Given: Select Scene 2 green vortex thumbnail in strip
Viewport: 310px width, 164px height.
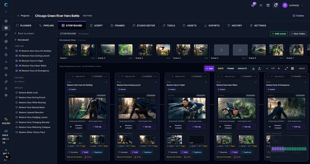Looking at the screenshot, I should 125,50.
